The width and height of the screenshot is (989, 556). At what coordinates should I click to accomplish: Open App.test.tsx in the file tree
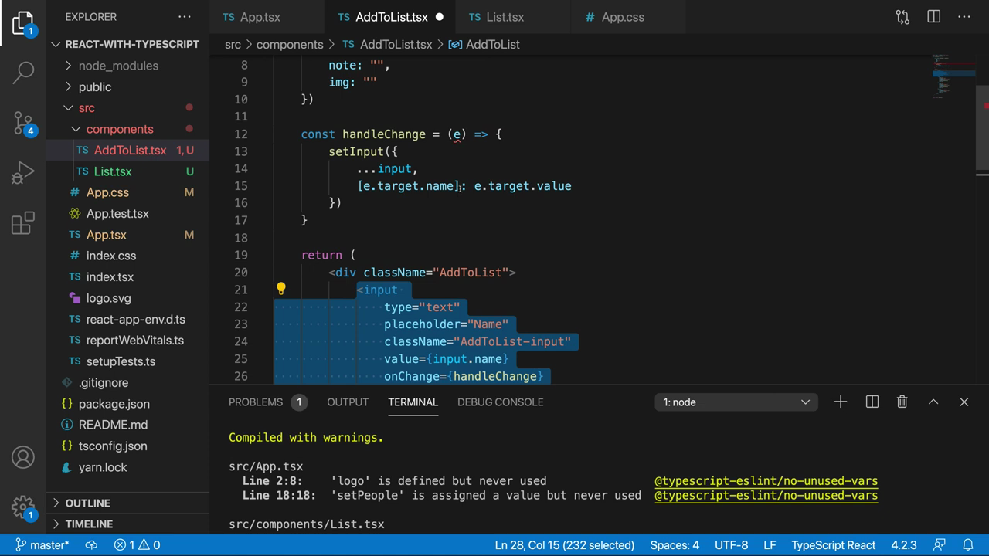[x=127, y=213]
